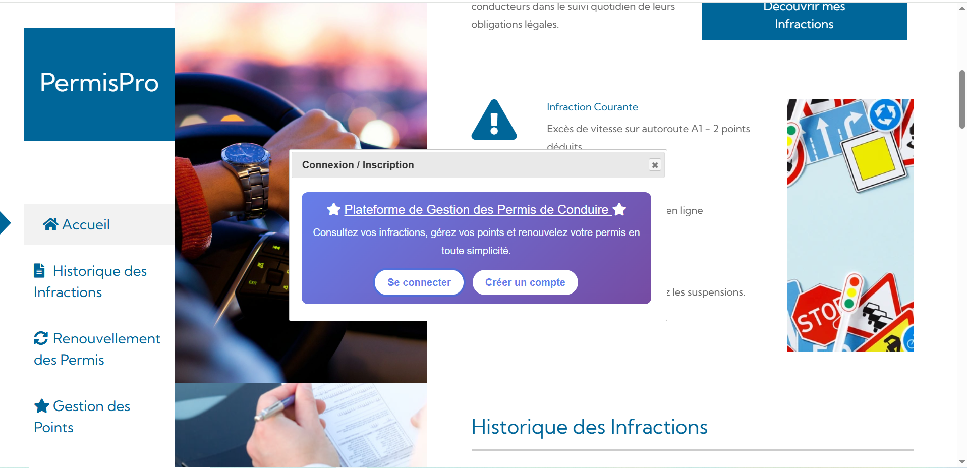The image size is (967, 468).
Task: Open the Plateforme de Gestion des Permis link
Action: coord(476,209)
